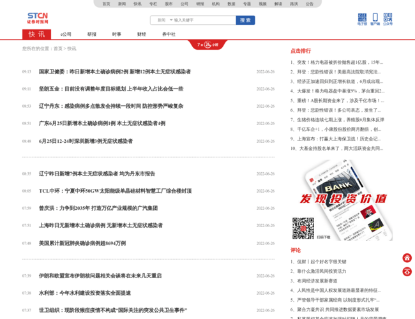Click 快讯 in the breadcrumb

72,48
